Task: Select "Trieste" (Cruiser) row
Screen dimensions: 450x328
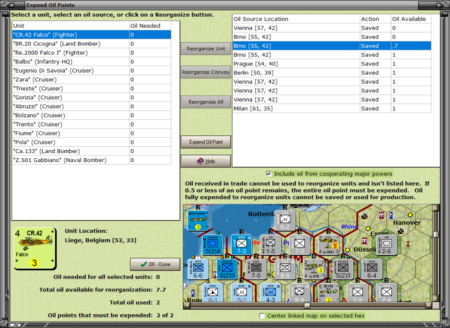Action: tap(92, 88)
